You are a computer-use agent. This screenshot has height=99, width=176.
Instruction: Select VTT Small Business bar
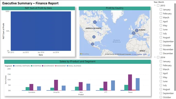113,86
